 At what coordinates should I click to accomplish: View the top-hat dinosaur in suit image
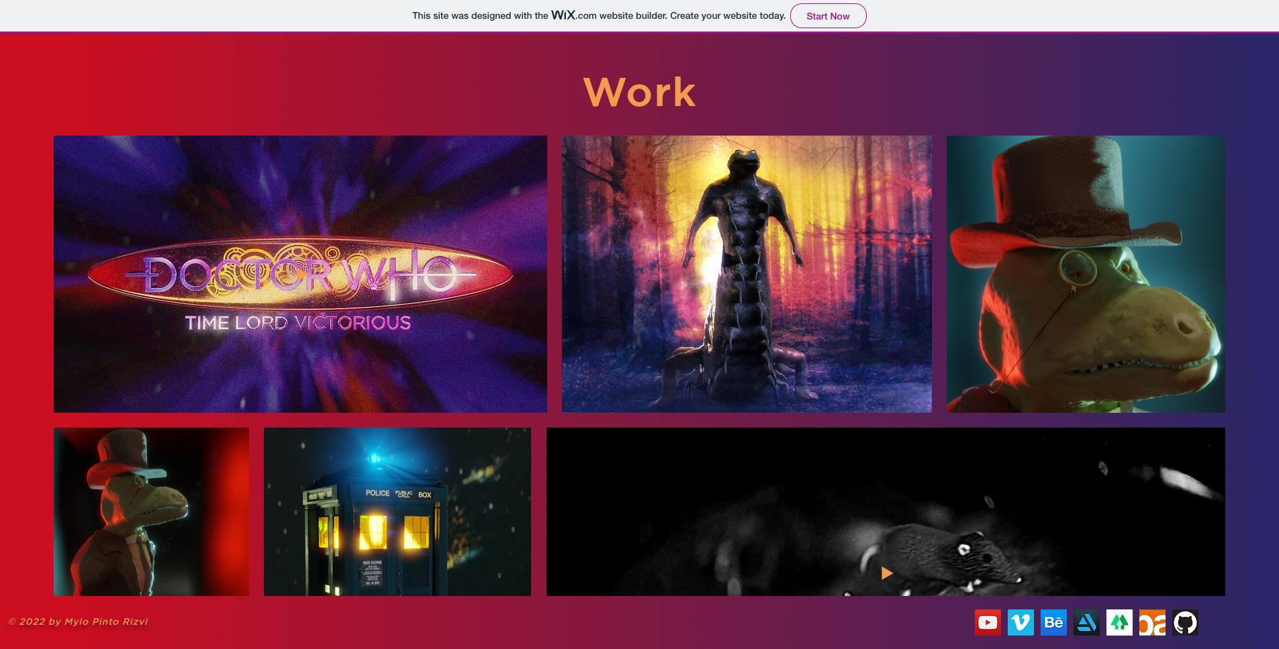click(x=151, y=511)
